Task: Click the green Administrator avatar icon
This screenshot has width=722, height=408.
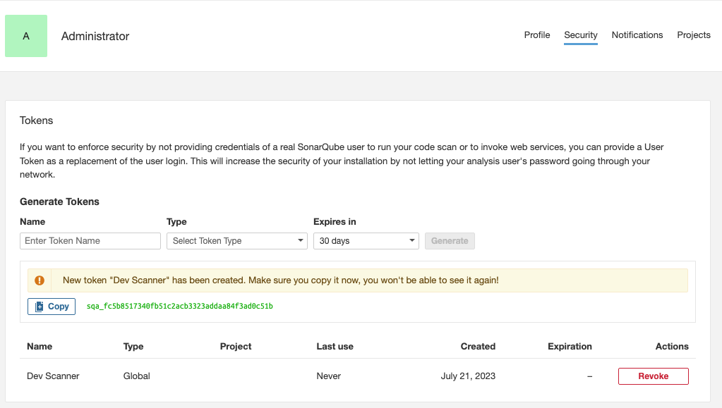Action: [26, 36]
